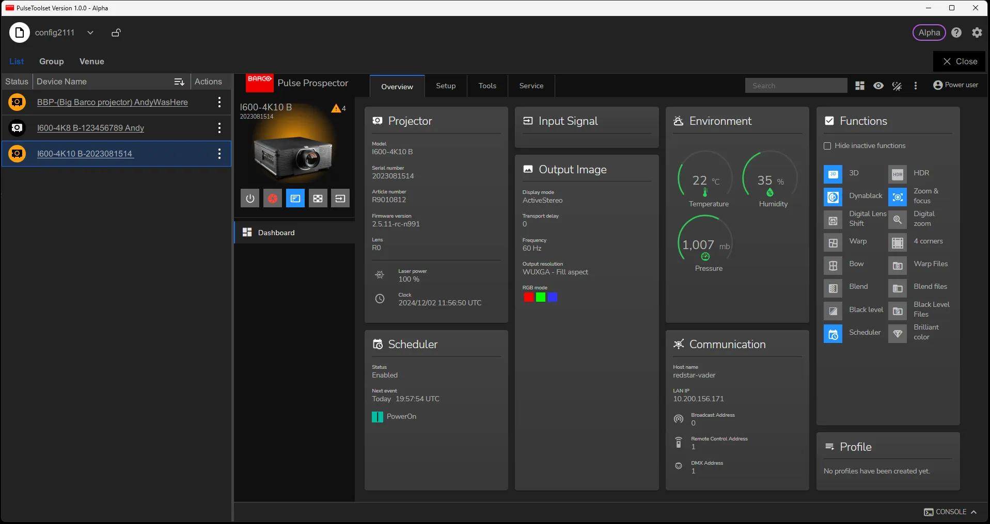Toggle the eye visibility icon in toolbar
The width and height of the screenshot is (990, 524).
coord(878,86)
